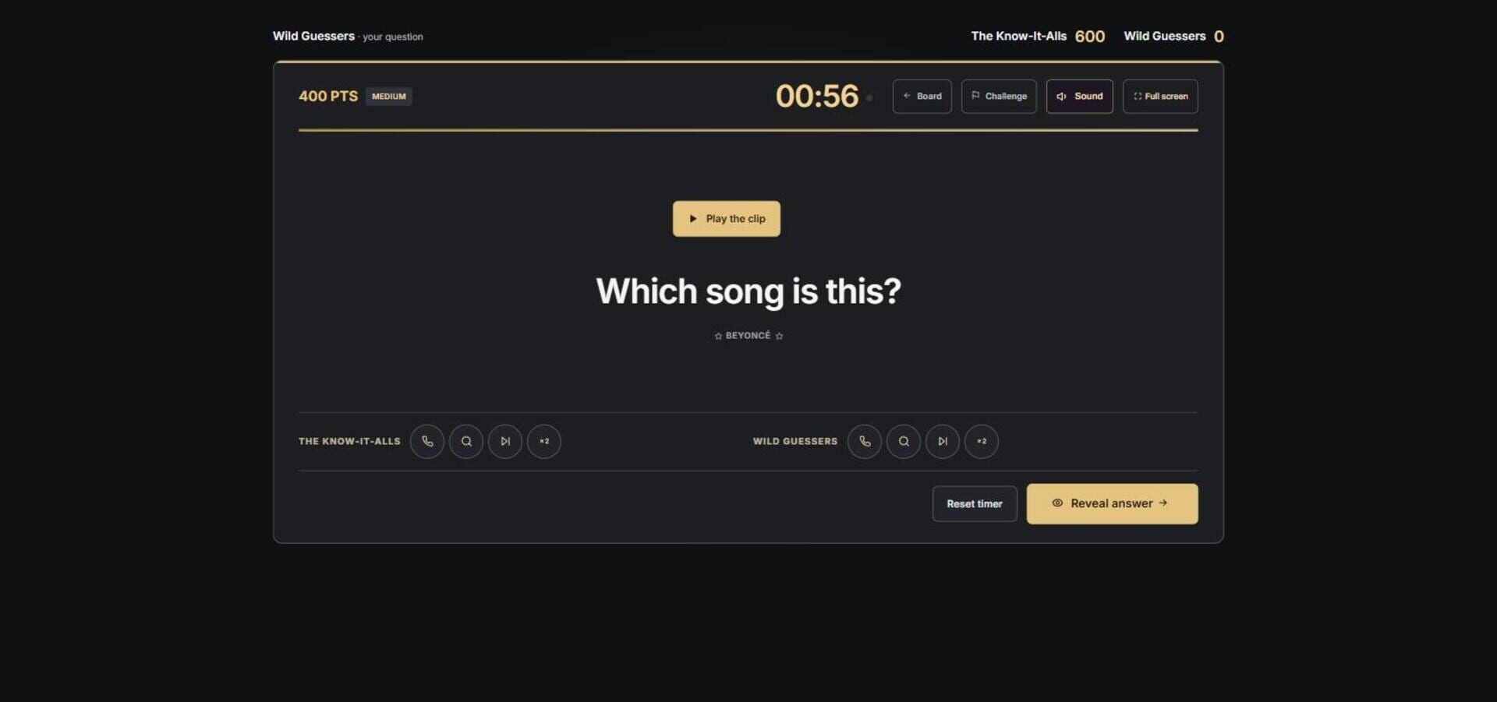Activate Wild Guessers x2 double points
Screen dimensions: 1497x702
coord(982,441)
